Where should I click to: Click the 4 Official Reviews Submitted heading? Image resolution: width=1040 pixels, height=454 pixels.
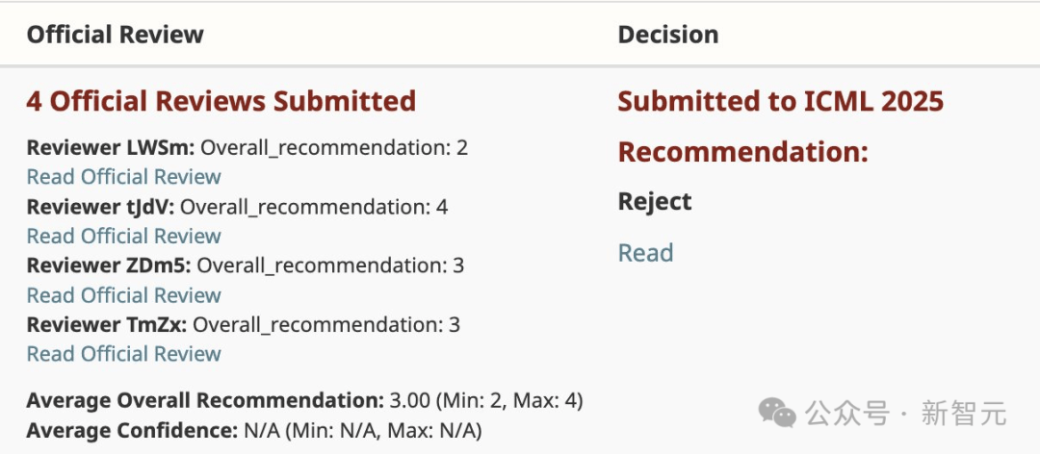(x=221, y=101)
